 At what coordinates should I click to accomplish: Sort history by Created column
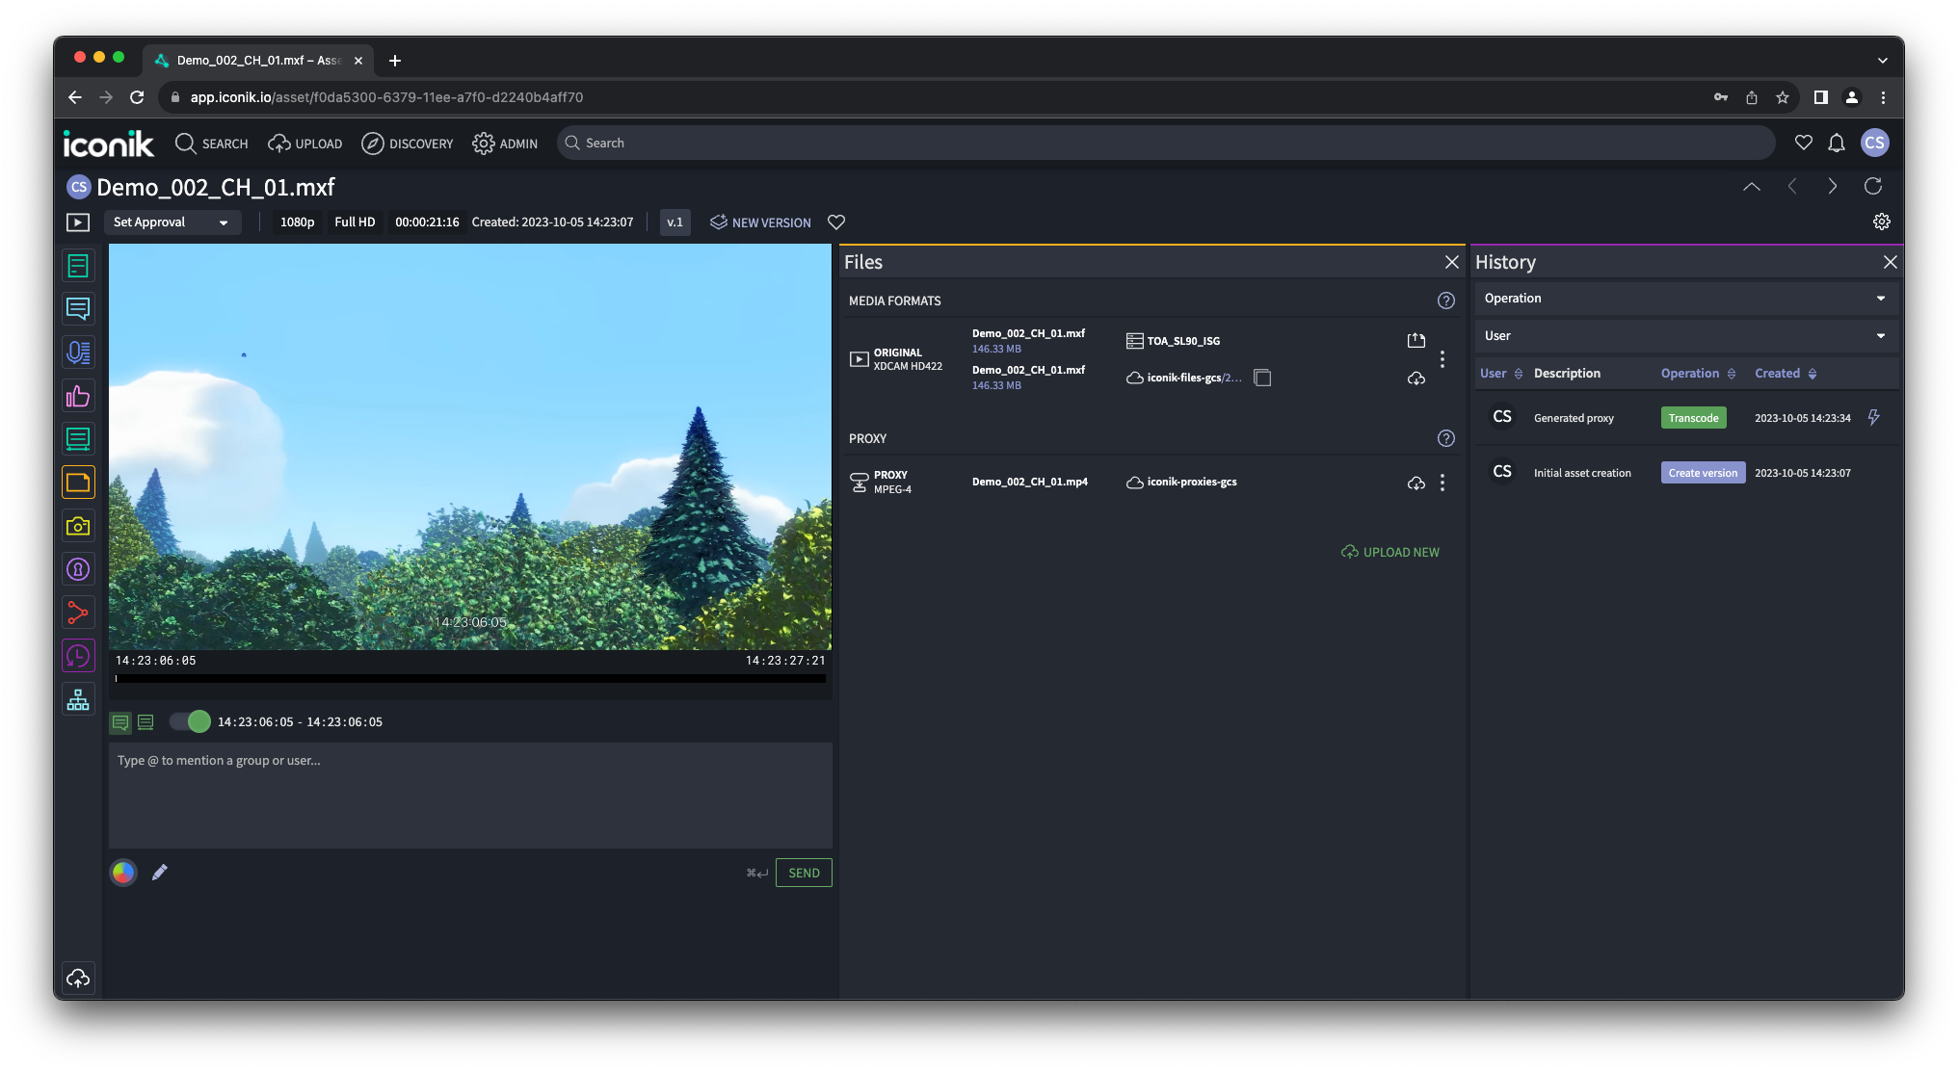tap(1786, 374)
